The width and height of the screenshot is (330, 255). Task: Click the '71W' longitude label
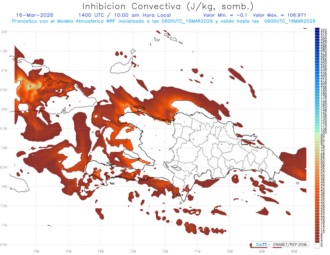197,251
